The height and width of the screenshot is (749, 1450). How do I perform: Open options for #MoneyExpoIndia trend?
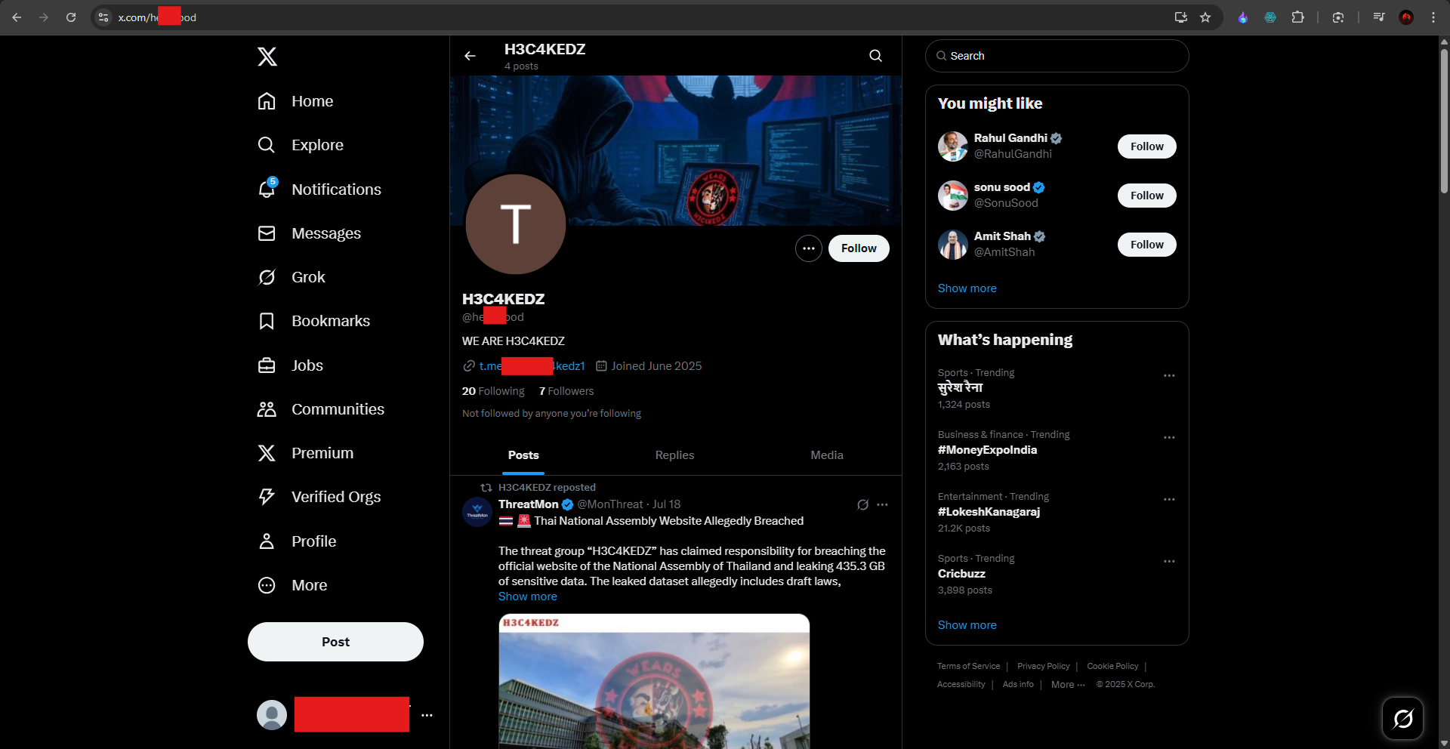pos(1169,437)
